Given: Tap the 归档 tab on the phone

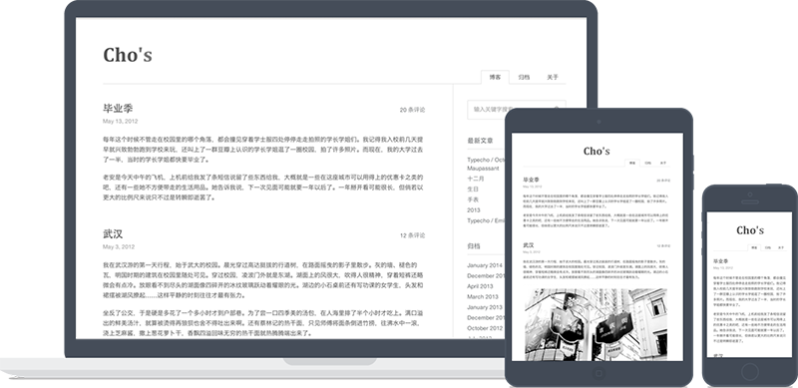Looking at the screenshot, I should (767, 247).
